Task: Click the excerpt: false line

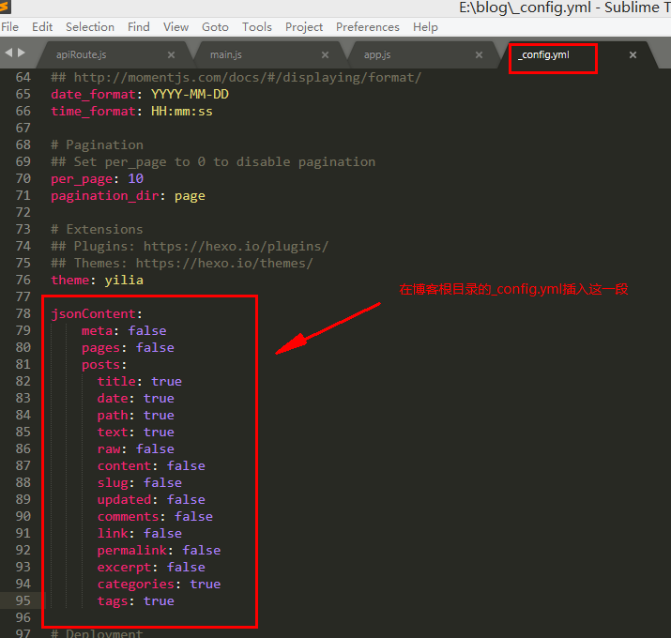Action: click(x=151, y=568)
